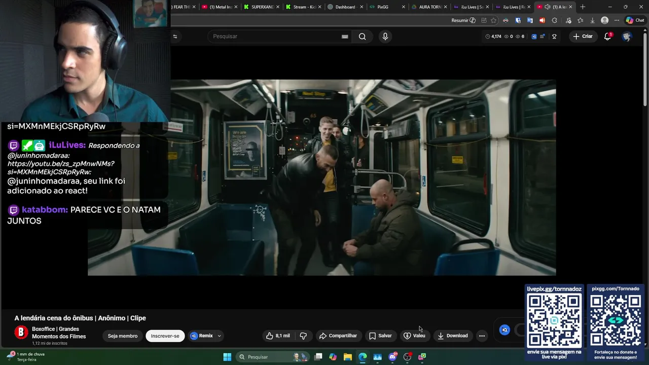Open the weather widget on taskbar
Screen dimensions: 649x365
point(25,356)
